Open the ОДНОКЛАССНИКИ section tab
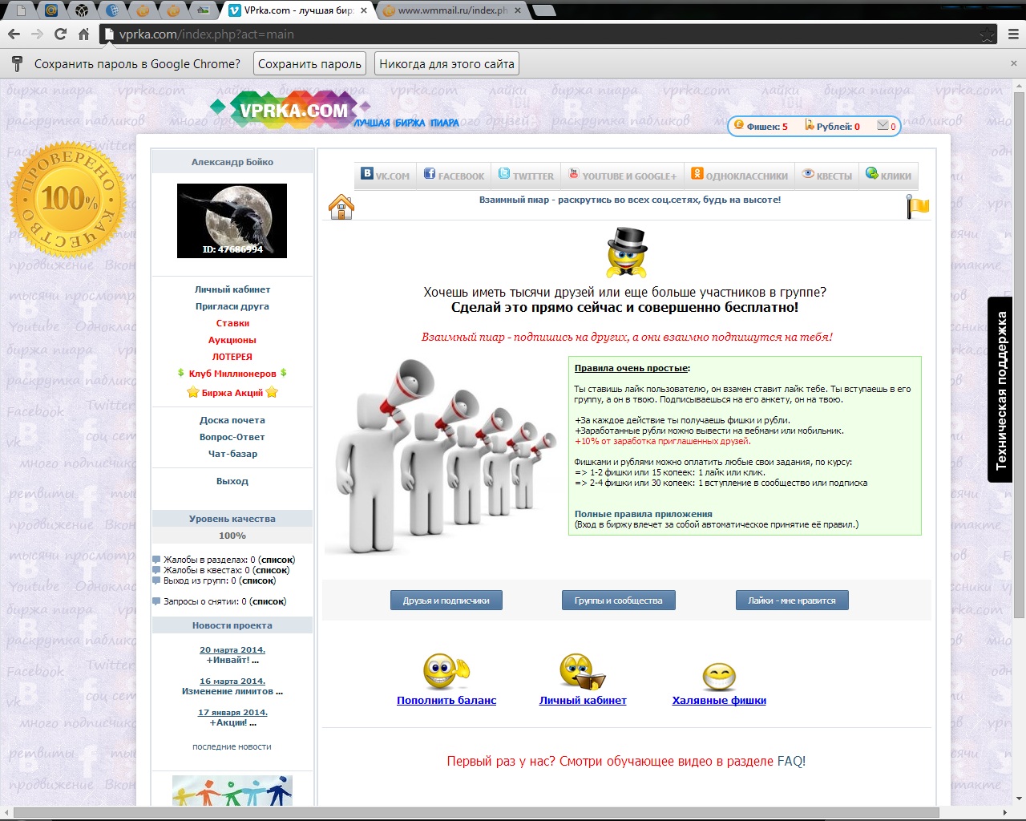Viewport: 1026px width, 821px height. (740, 176)
